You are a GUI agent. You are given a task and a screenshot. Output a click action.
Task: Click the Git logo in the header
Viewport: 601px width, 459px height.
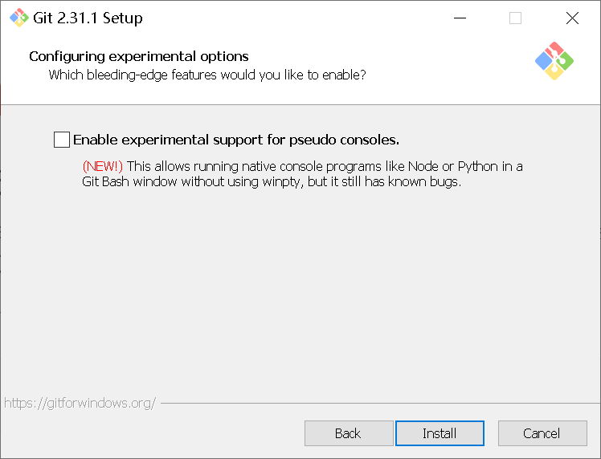554,60
